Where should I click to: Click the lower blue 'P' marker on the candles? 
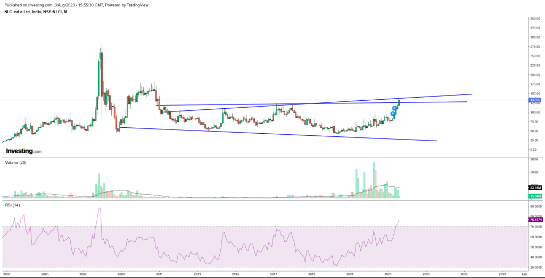[x=393, y=114]
